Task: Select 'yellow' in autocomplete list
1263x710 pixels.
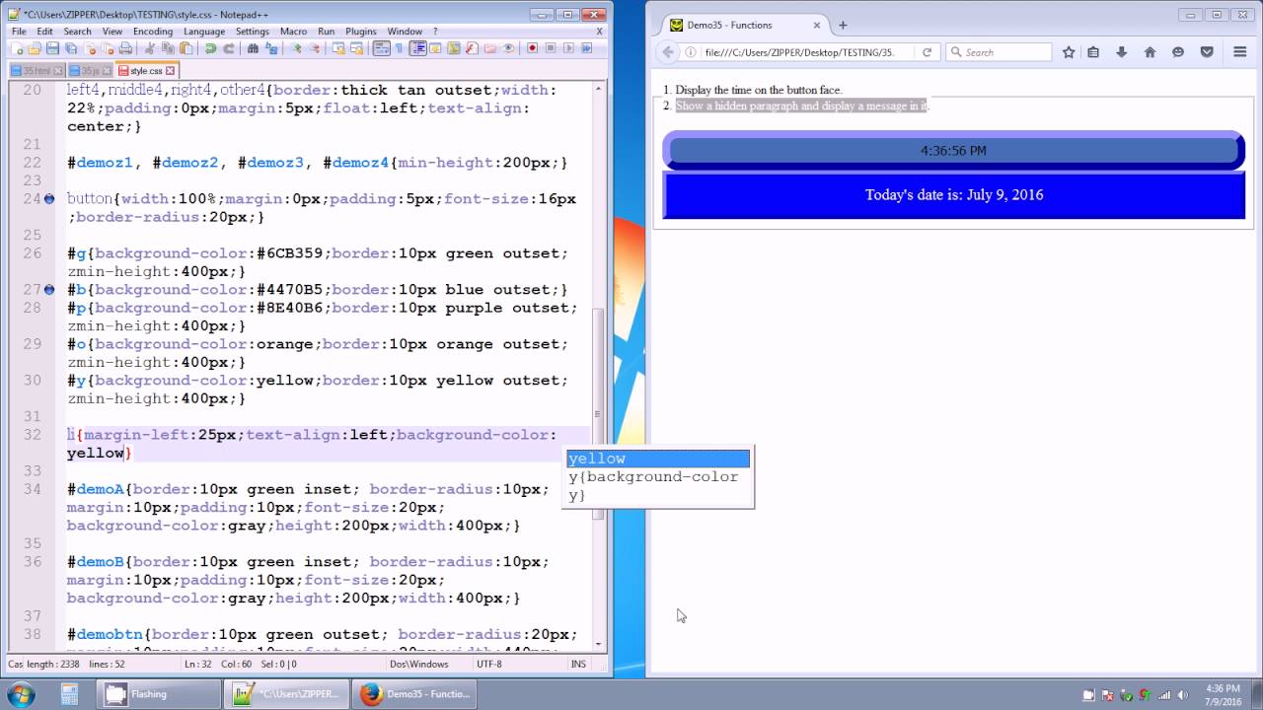Action: 658,459
